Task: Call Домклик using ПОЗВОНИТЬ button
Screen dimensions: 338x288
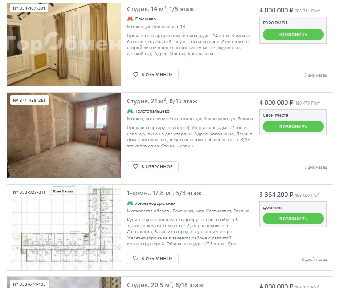Action: [293, 219]
